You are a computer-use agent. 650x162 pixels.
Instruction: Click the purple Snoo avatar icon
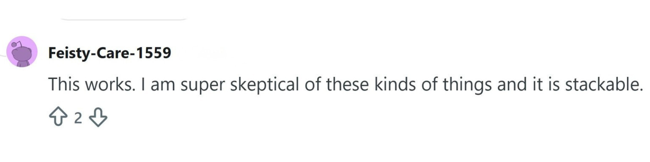click(x=22, y=52)
